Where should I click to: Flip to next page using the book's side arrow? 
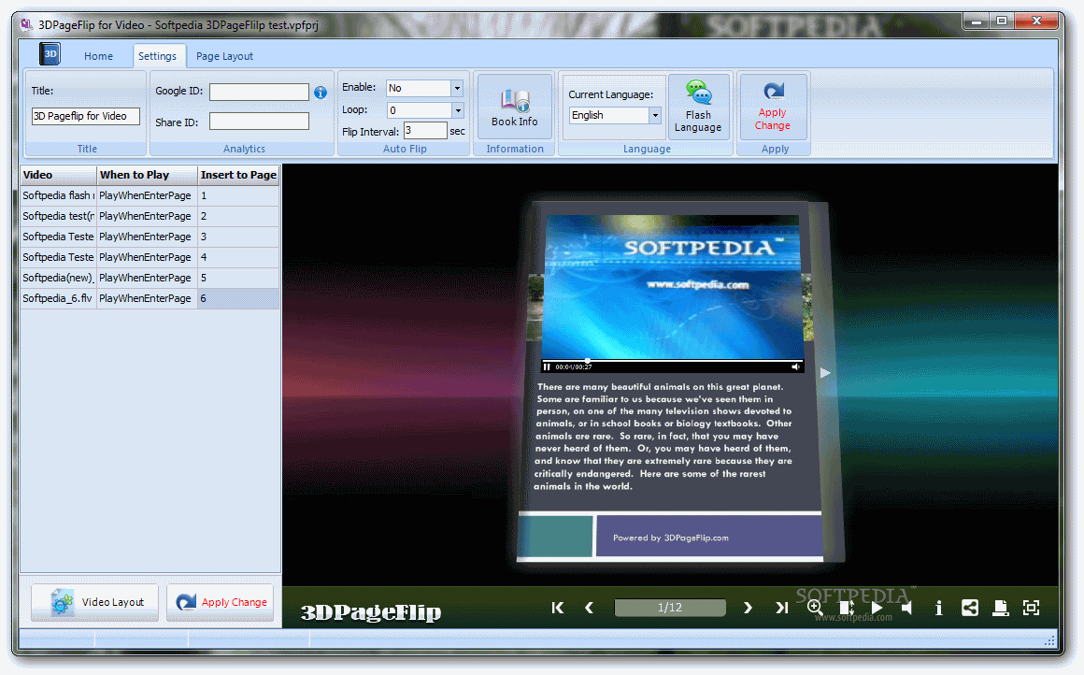pyautogui.click(x=825, y=373)
